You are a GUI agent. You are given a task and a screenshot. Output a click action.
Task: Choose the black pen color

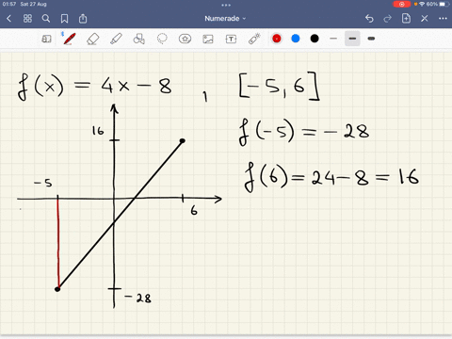pos(315,39)
